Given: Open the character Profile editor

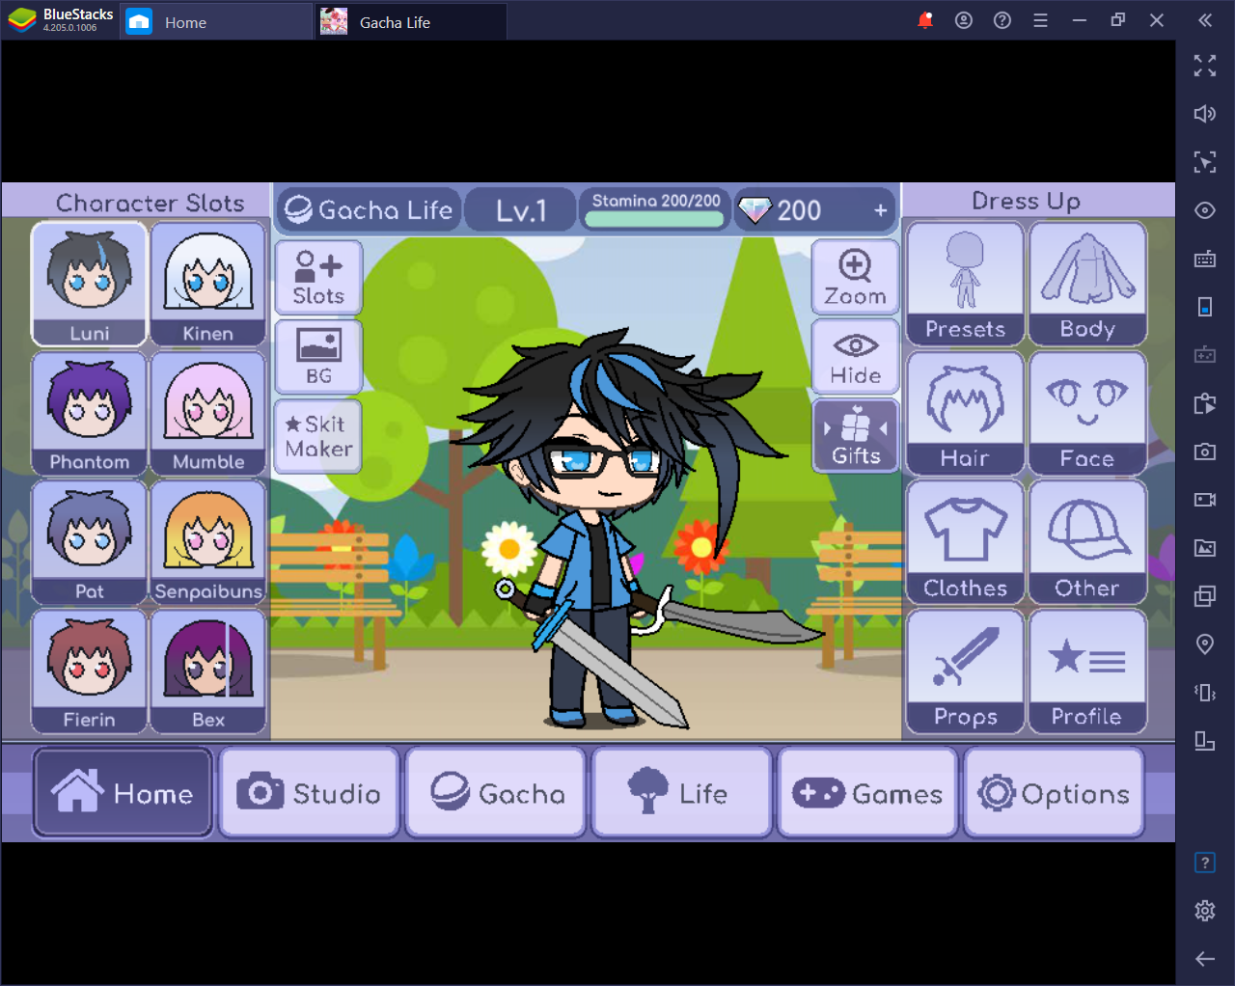Looking at the screenshot, I should pyautogui.click(x=1087, y=671).
